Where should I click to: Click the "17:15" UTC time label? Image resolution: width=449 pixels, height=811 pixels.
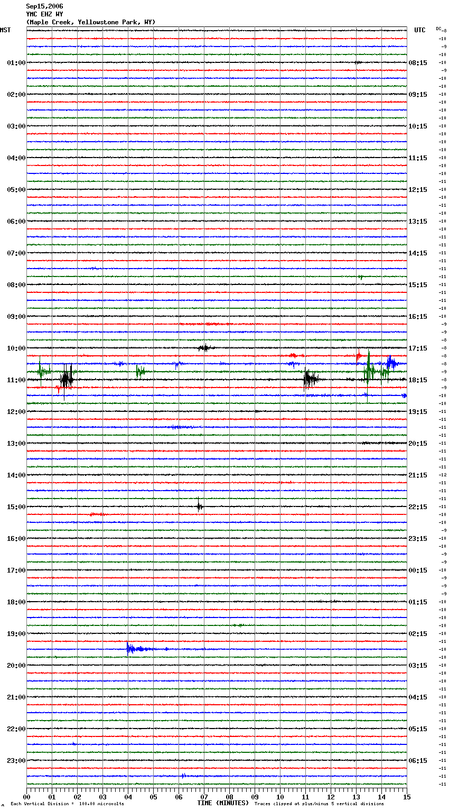[418, 348]
